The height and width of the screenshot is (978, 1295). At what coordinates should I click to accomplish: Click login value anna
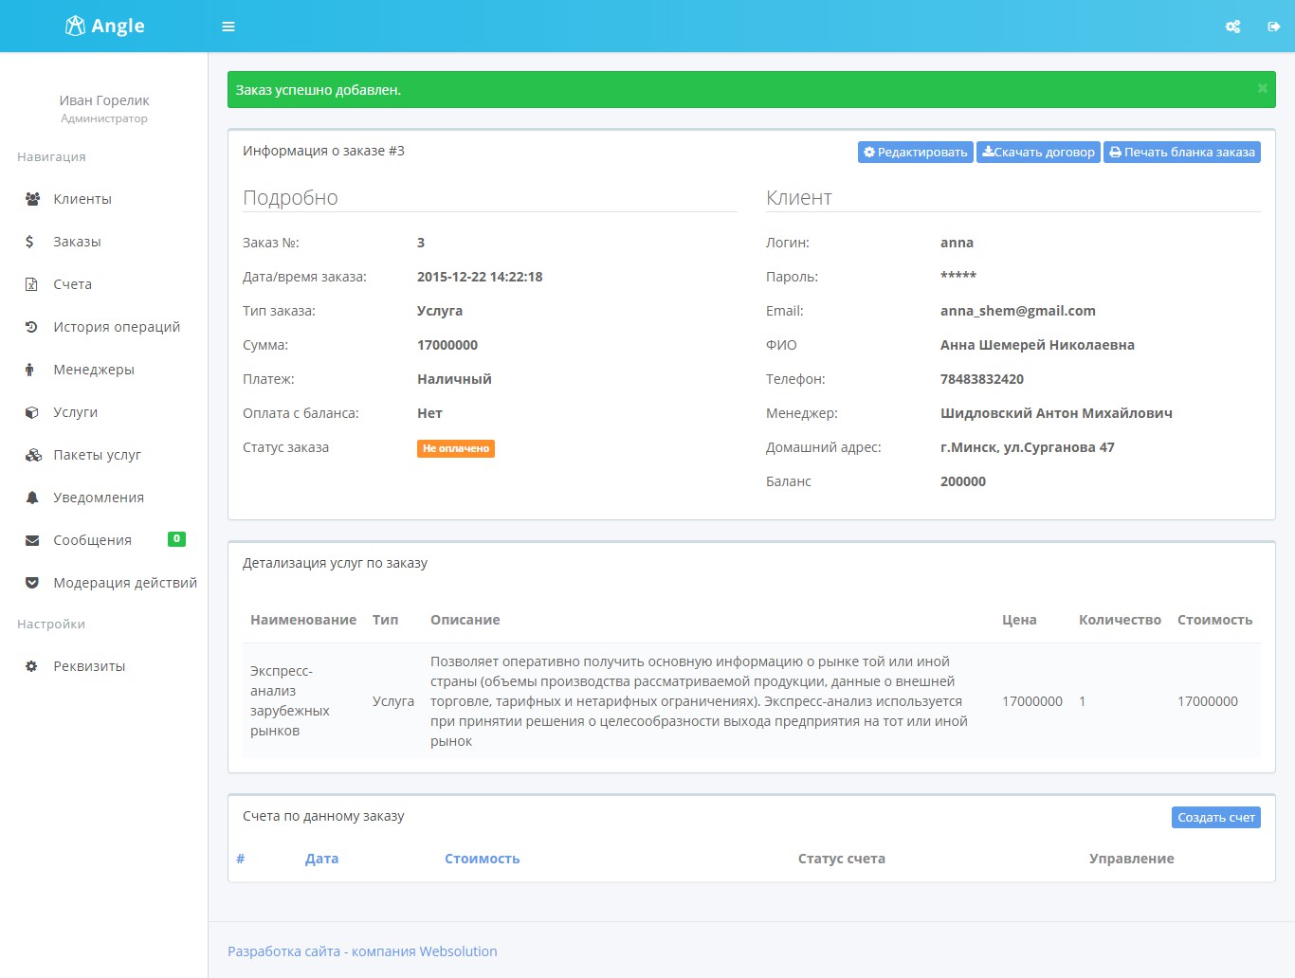point(957,243)
